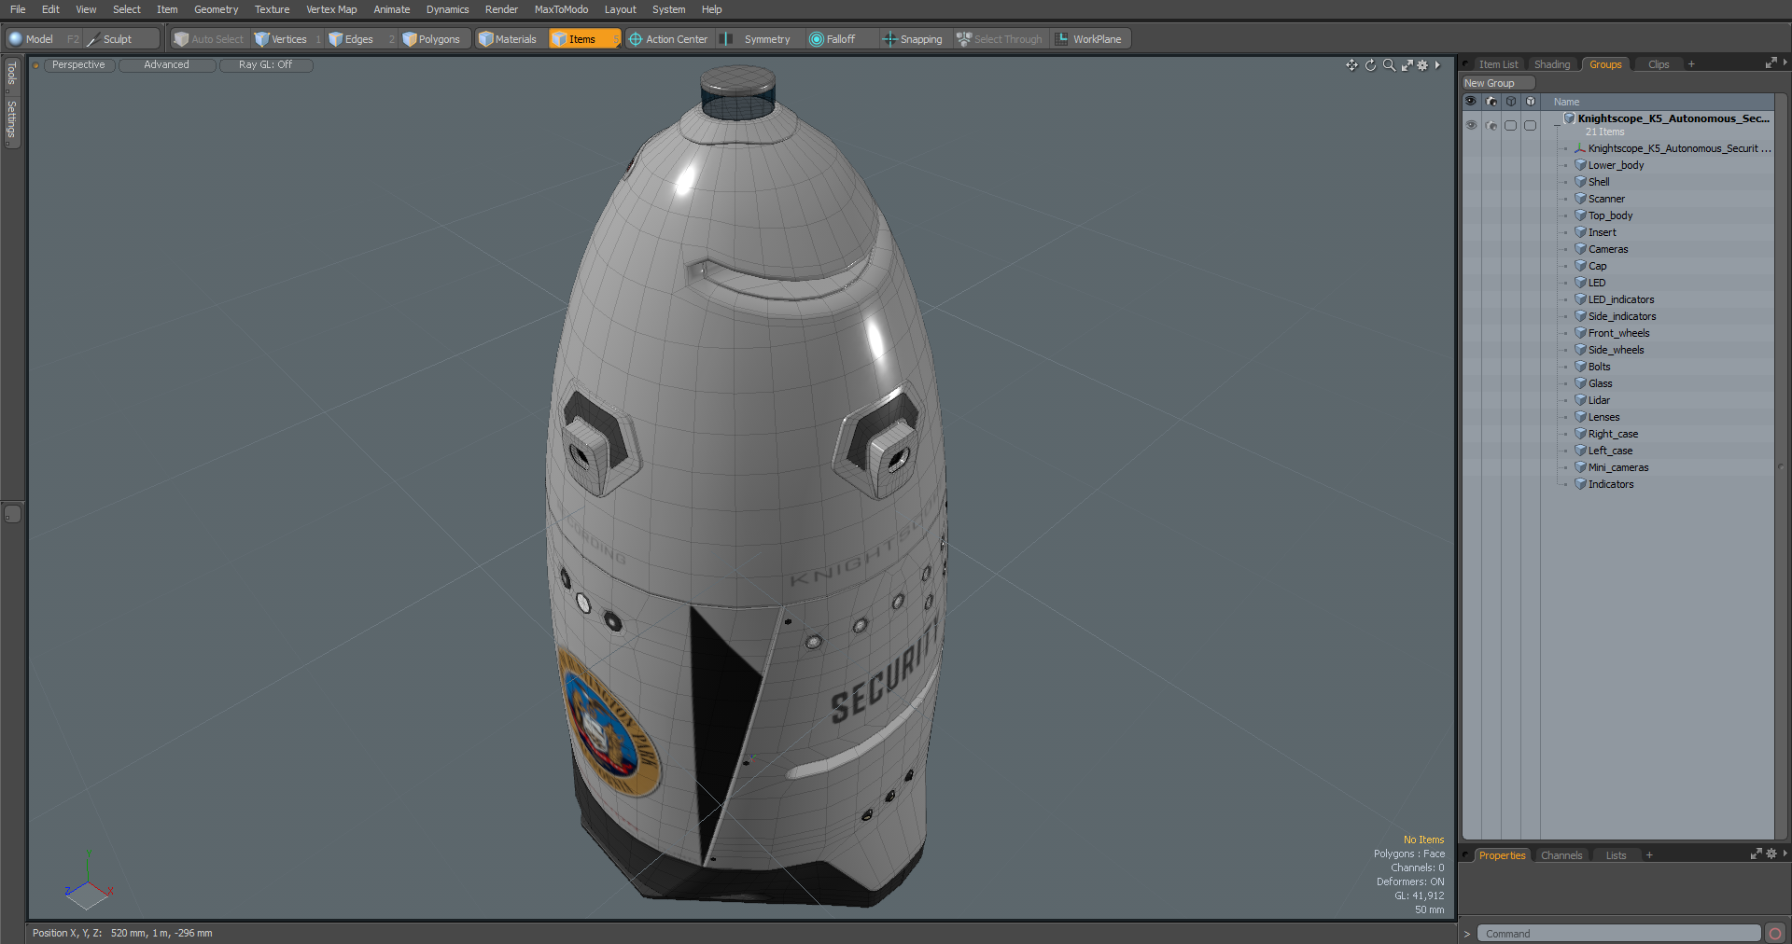Click the visibility eye column header
This screenshot has height=944, width=1792.
(x=1471, y=102)
